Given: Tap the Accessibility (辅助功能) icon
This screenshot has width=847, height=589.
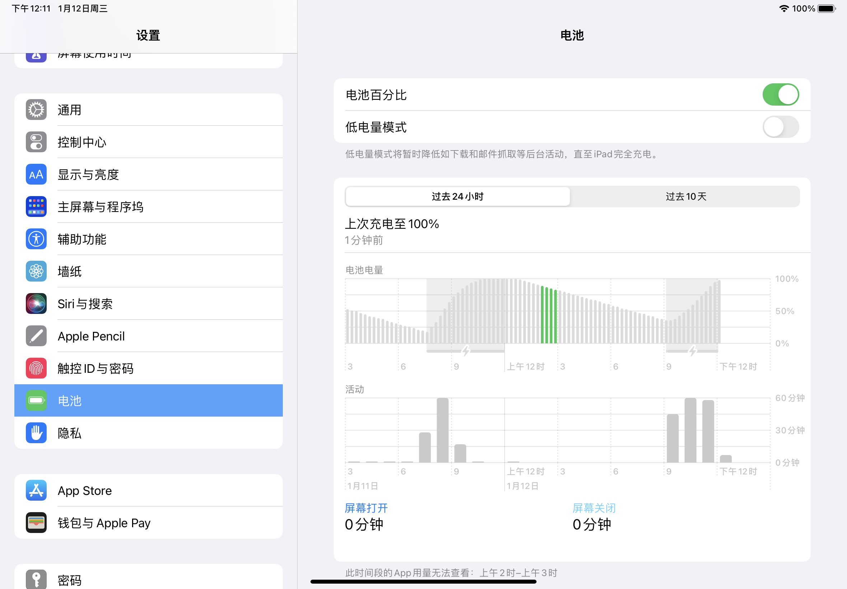Looking at the screenshot, I should [36, 239].
